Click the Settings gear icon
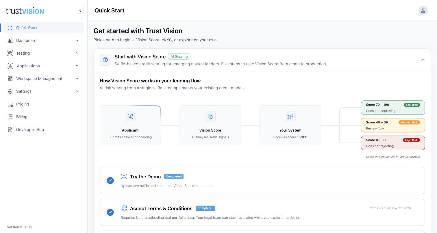Screen dimensions: 437x233 click(10, 91)
